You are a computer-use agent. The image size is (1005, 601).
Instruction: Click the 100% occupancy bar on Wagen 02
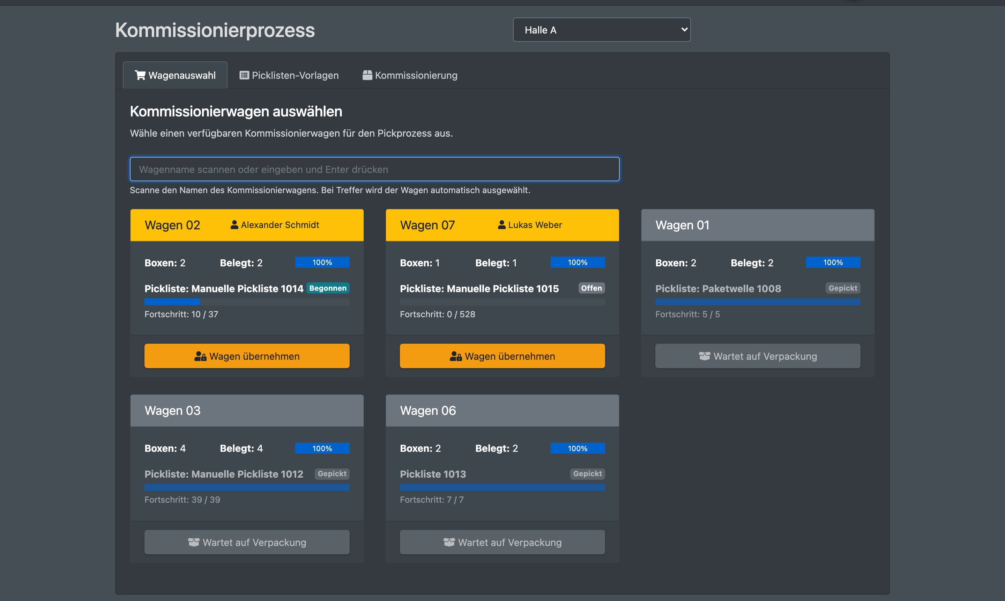(322, 263)
